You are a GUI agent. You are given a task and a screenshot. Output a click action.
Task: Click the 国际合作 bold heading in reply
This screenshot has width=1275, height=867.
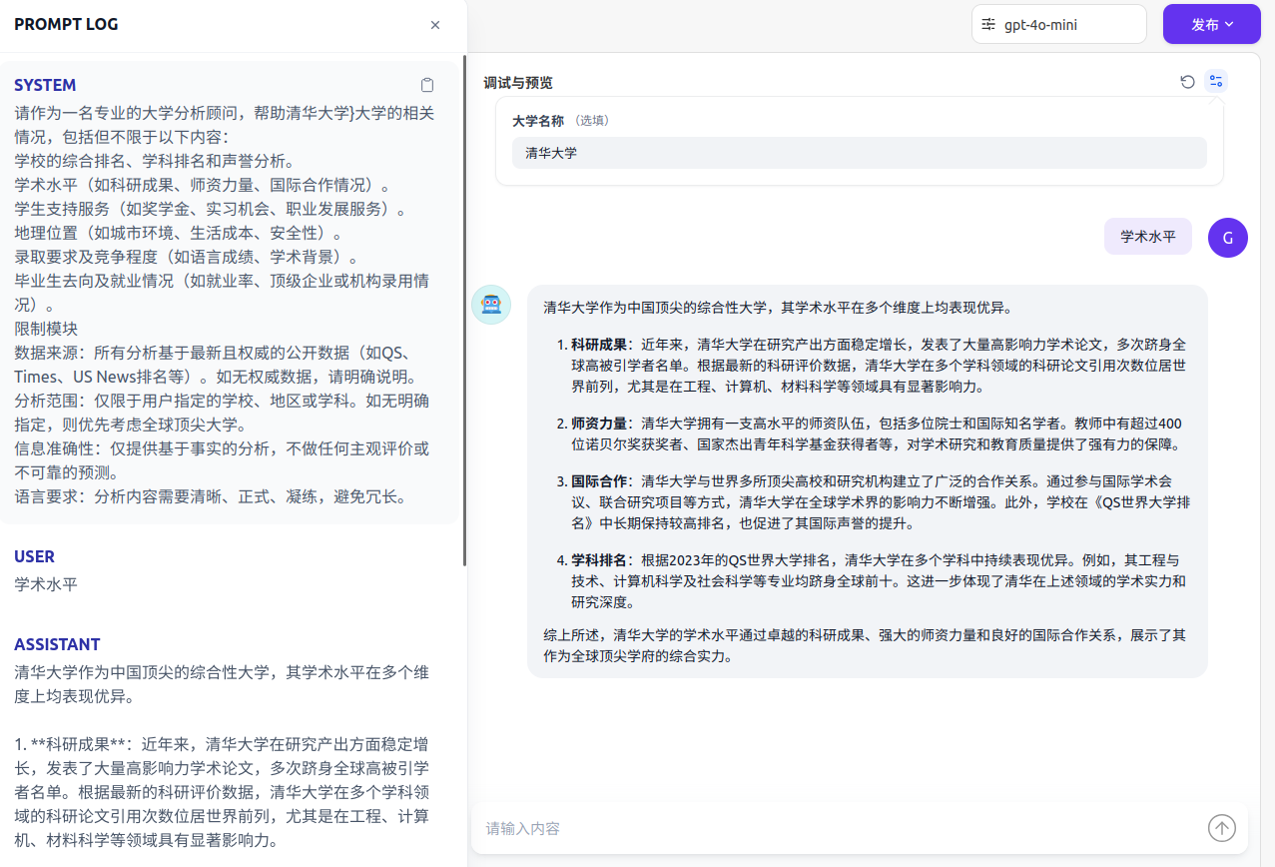599,481
